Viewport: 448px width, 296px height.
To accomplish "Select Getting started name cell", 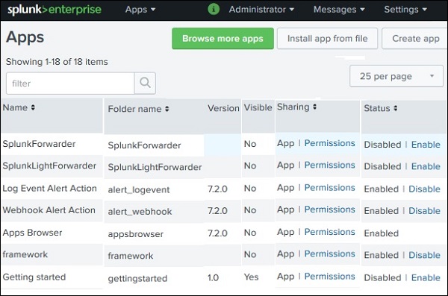I will [x=34, y=277].
